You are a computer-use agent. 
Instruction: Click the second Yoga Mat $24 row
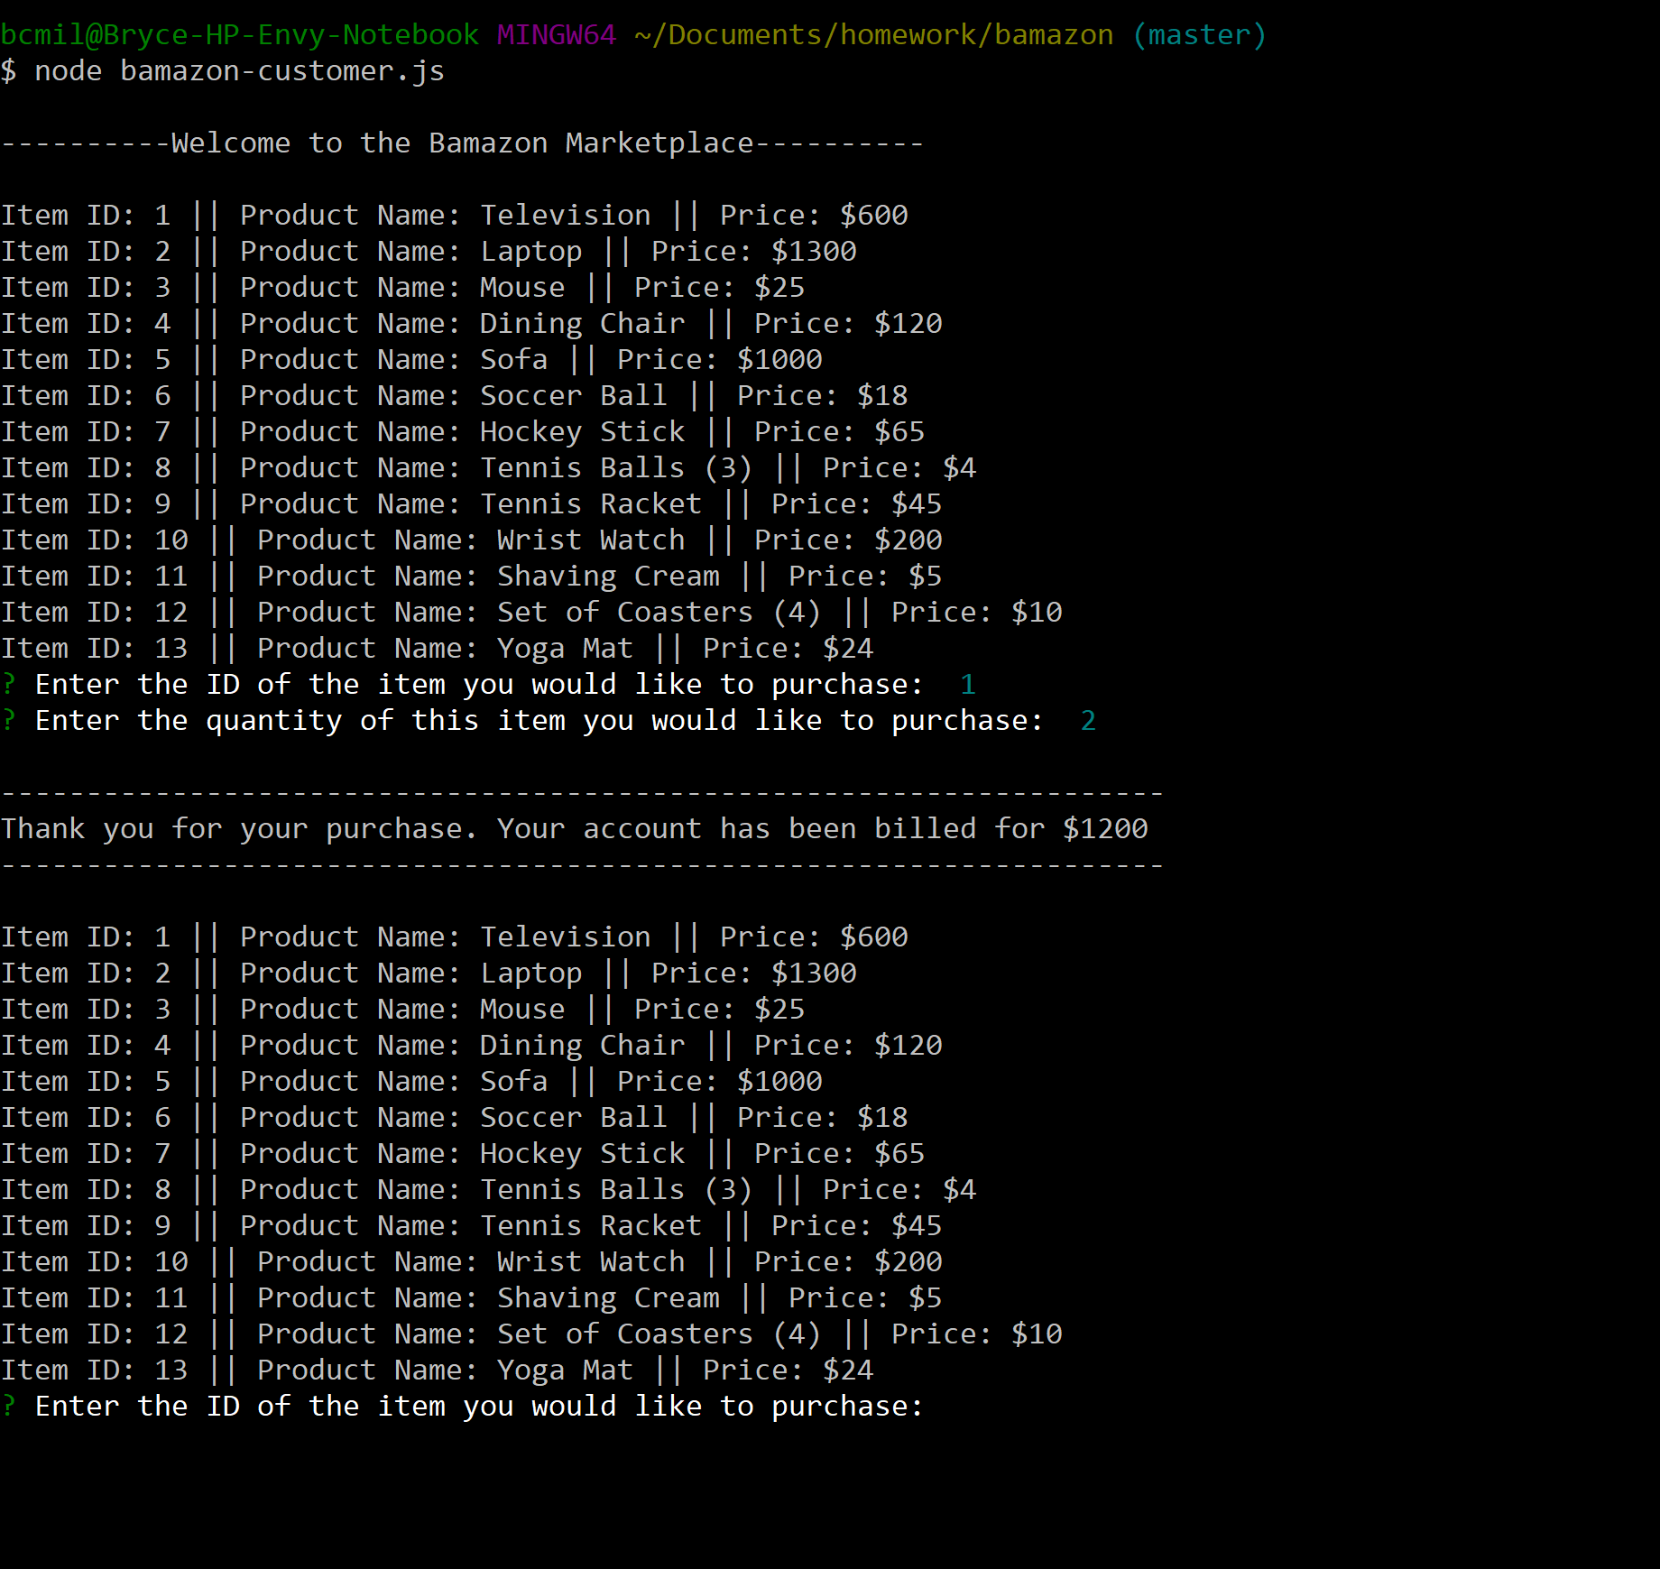point(437,1371)
